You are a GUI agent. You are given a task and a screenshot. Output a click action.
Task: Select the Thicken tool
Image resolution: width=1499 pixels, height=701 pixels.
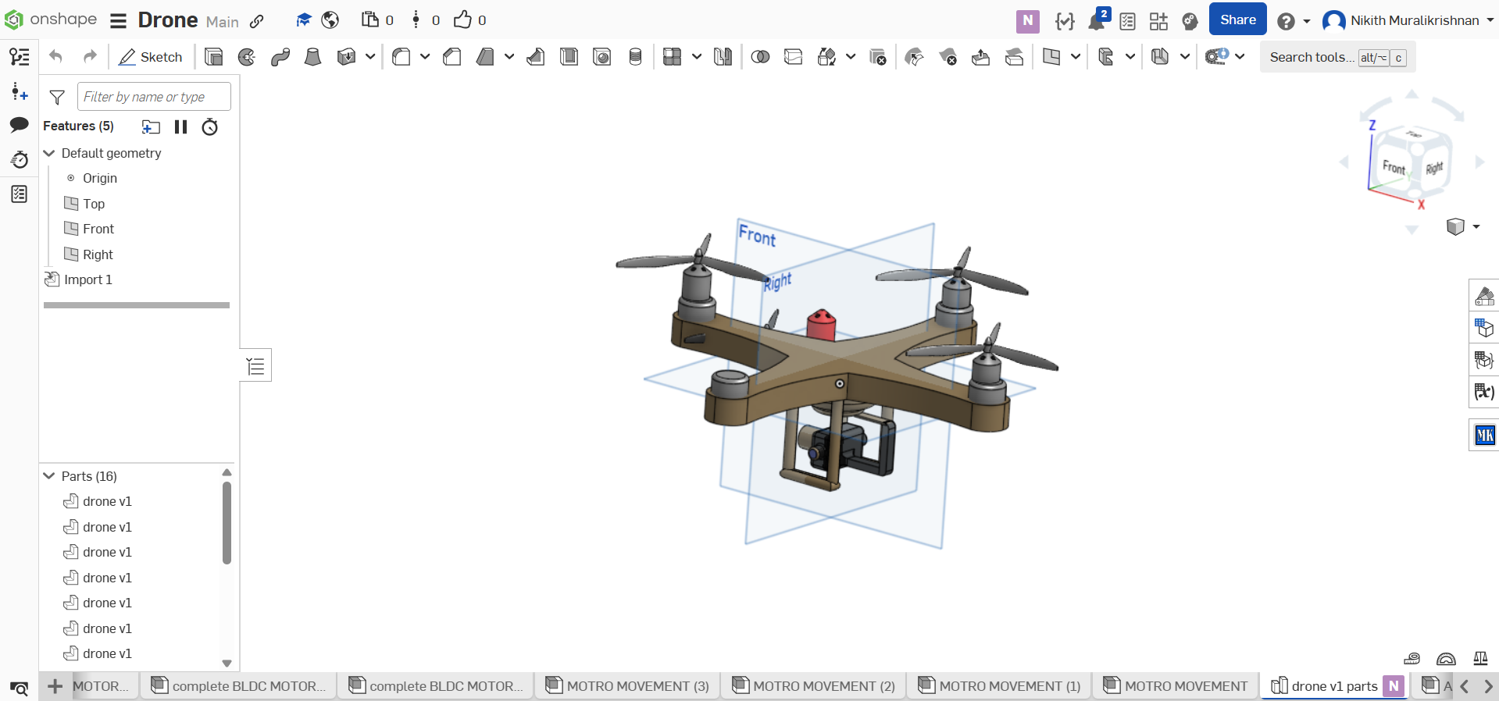pos(346,57)
